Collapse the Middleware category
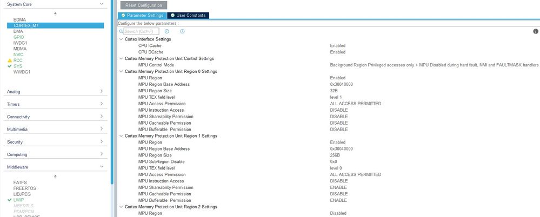540x217 pixels. pos(101,167)
